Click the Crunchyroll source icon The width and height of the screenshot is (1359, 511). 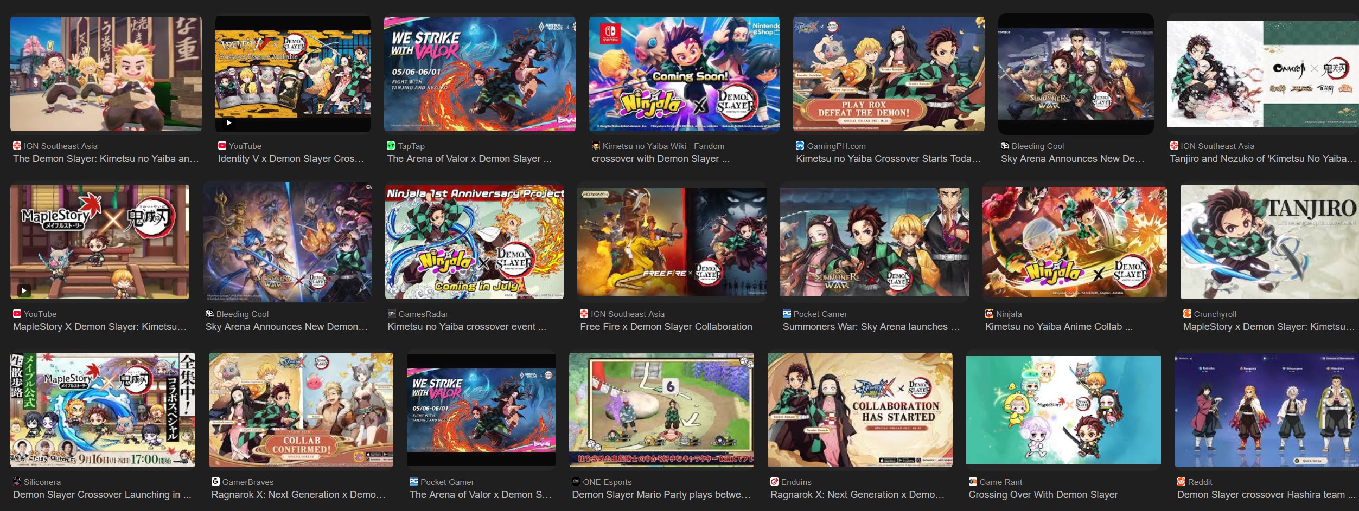pos(1187,314)
